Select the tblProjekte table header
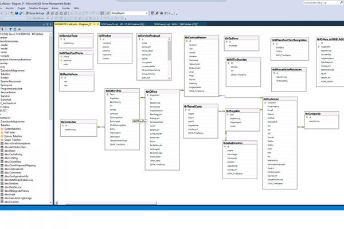The height and width of the screenshot is (229, 344). 243,111
